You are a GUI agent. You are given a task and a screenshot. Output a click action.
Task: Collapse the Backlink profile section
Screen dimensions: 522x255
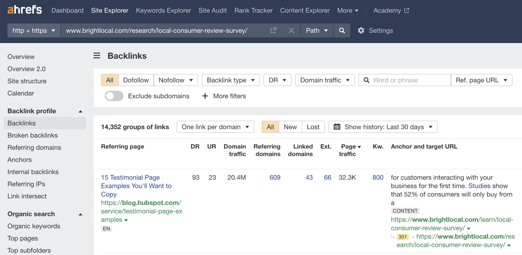click(x=81, y=111)
